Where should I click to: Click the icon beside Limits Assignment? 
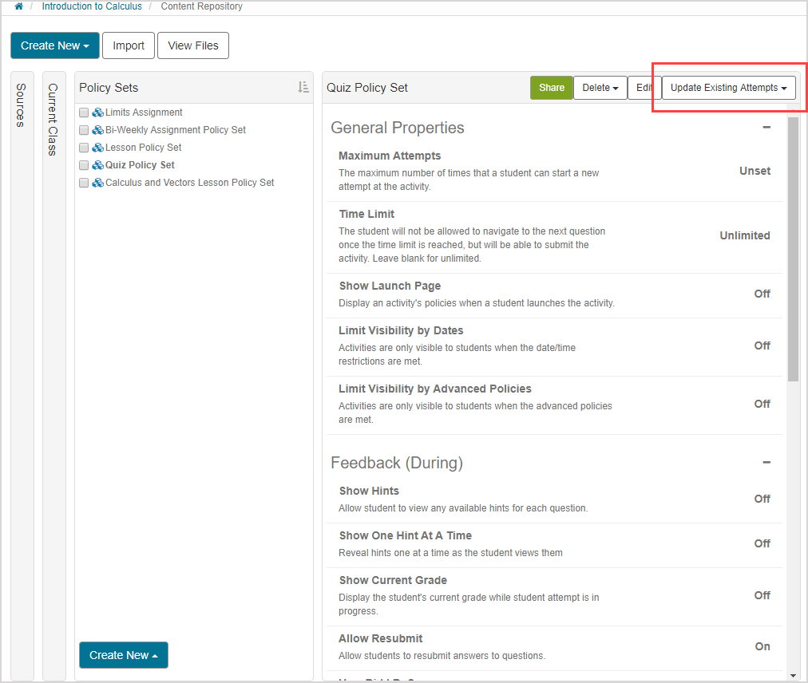(x=97, y=113)
